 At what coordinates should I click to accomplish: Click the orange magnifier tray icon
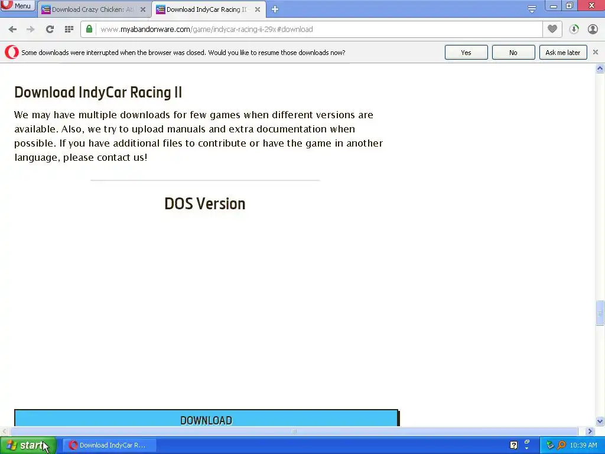tap(561, 445)
